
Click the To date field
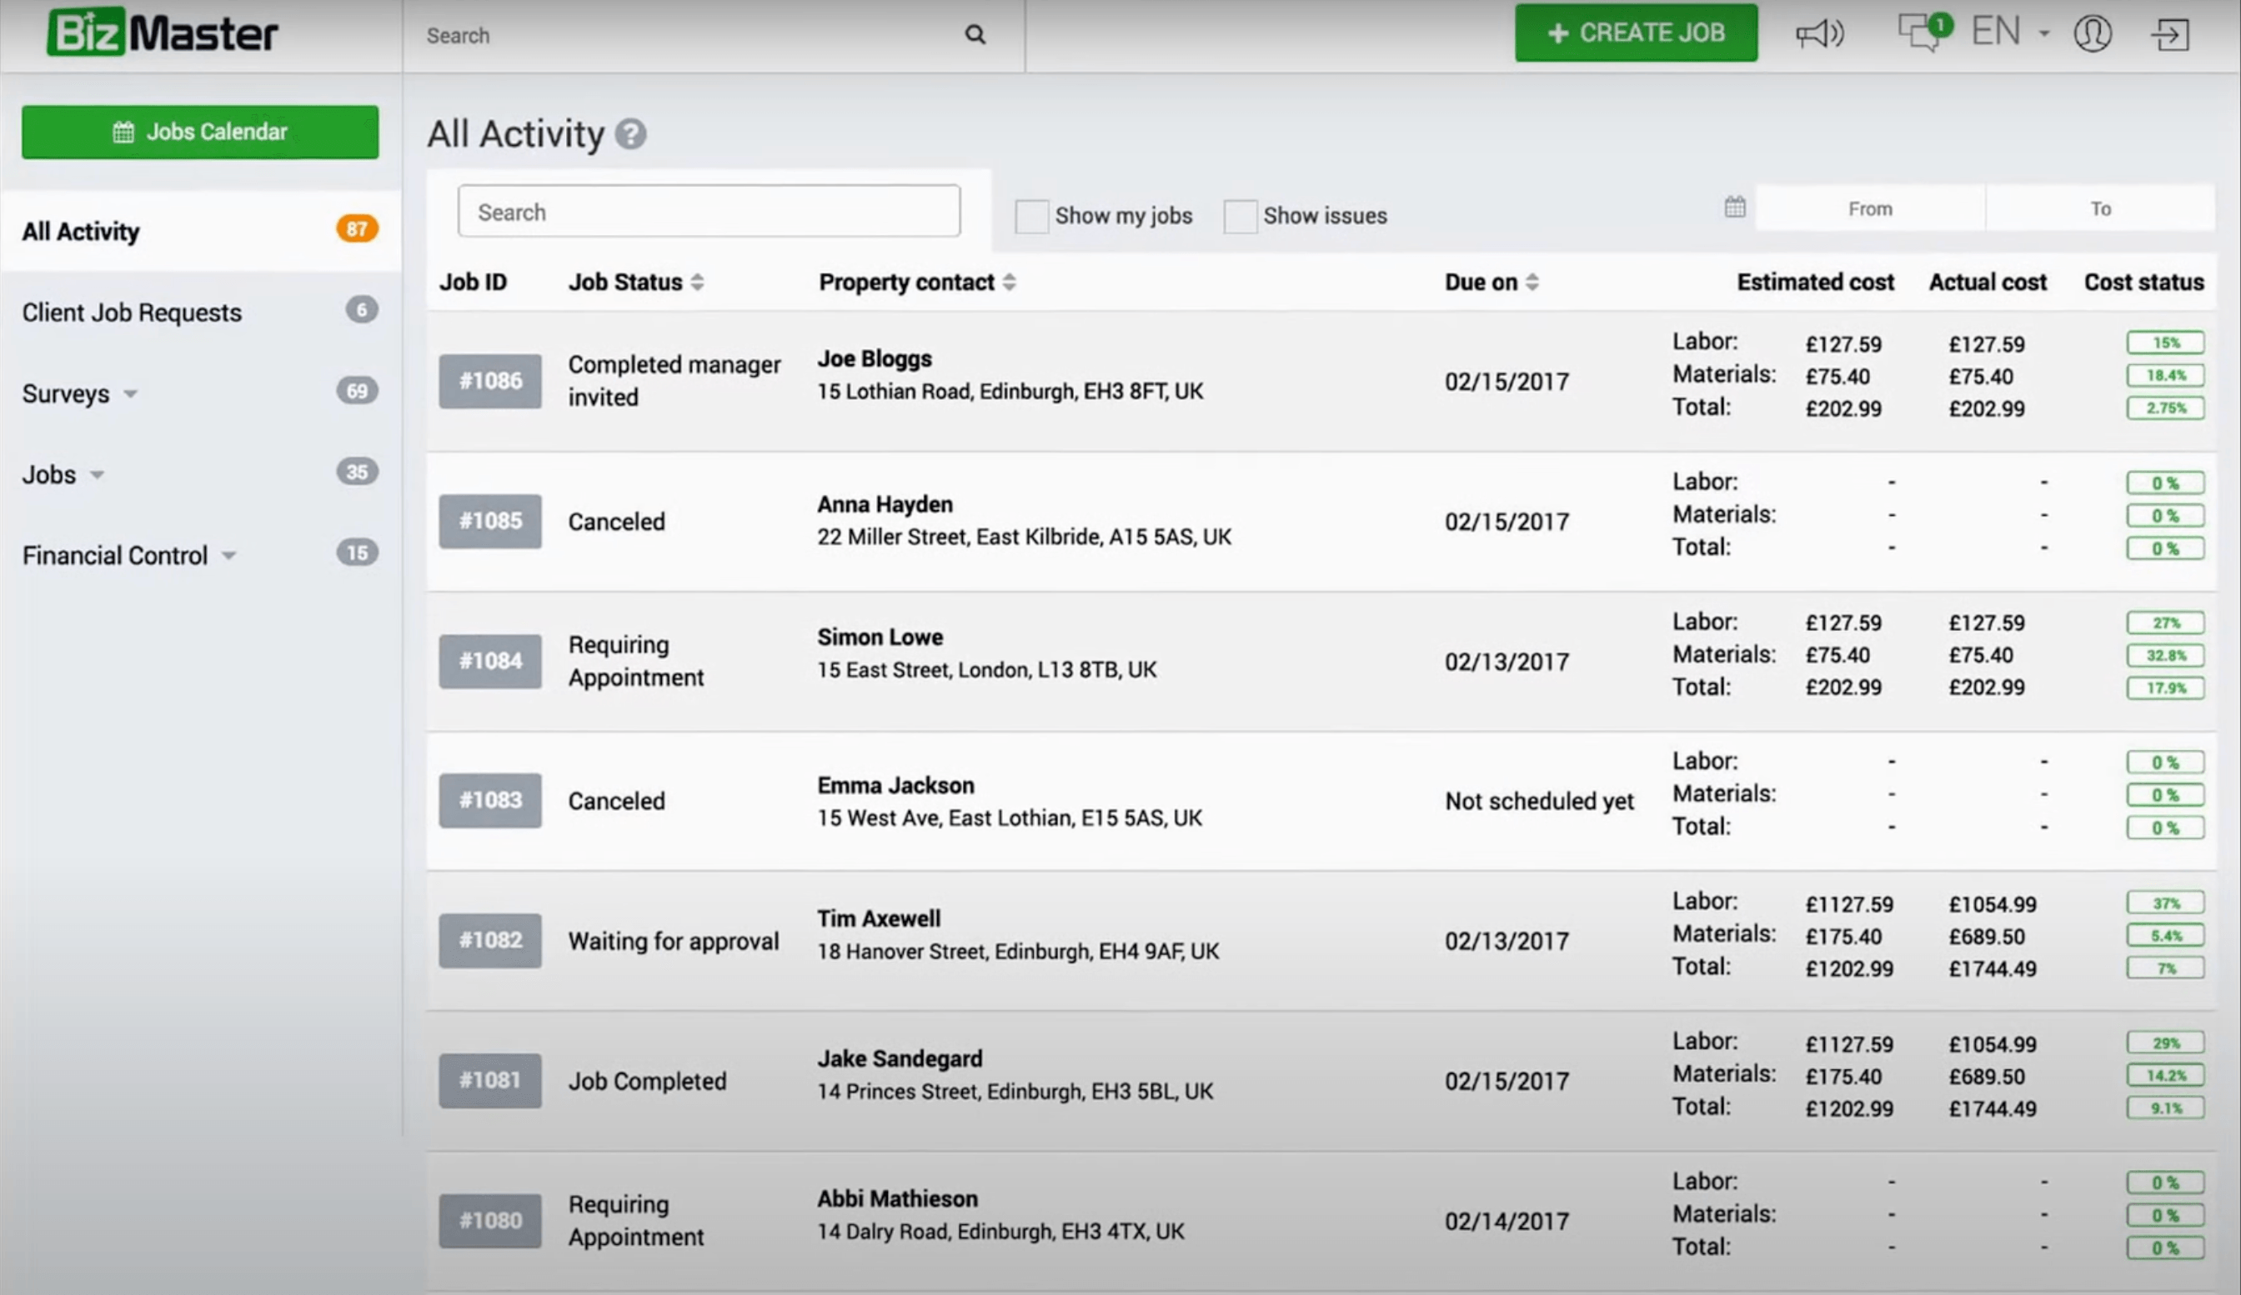2099,208
